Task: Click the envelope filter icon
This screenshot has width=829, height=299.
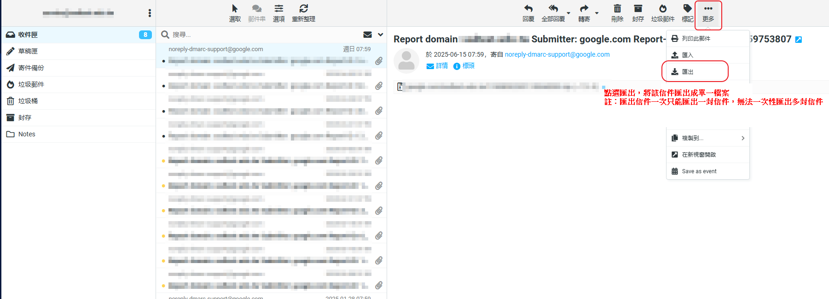Action: click(x=367, y=35)
